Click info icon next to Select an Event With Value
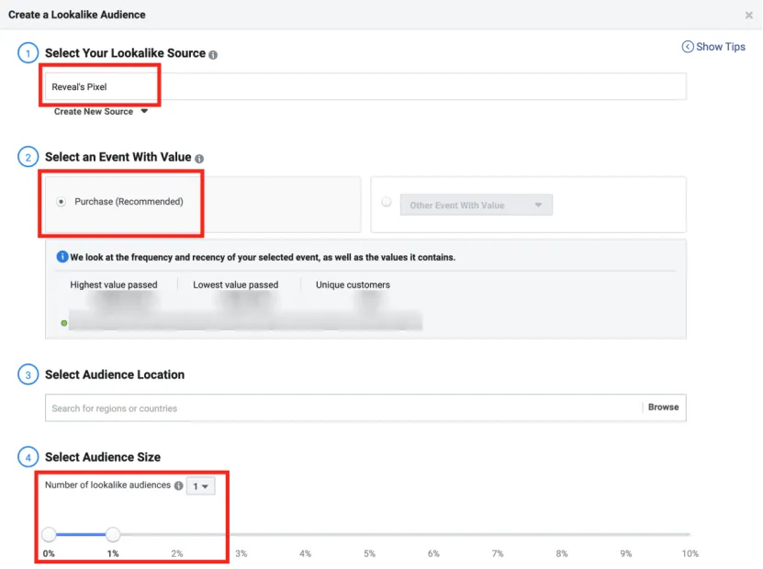 (199, 159)
